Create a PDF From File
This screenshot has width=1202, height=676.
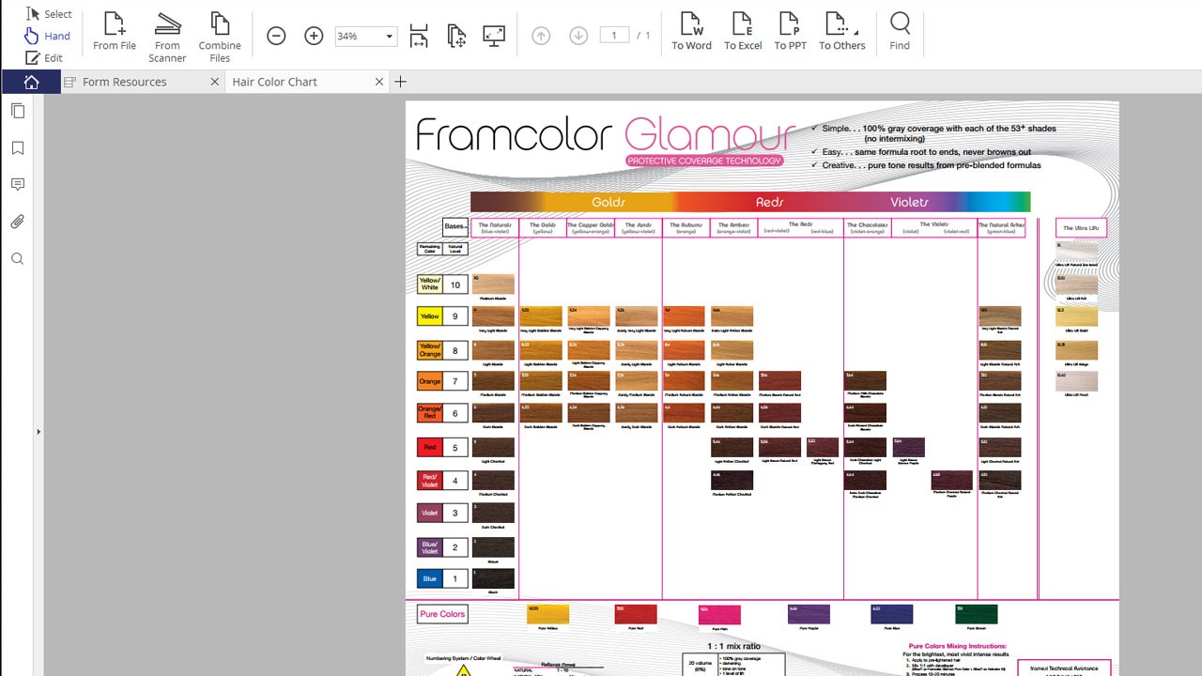(115, 33)
